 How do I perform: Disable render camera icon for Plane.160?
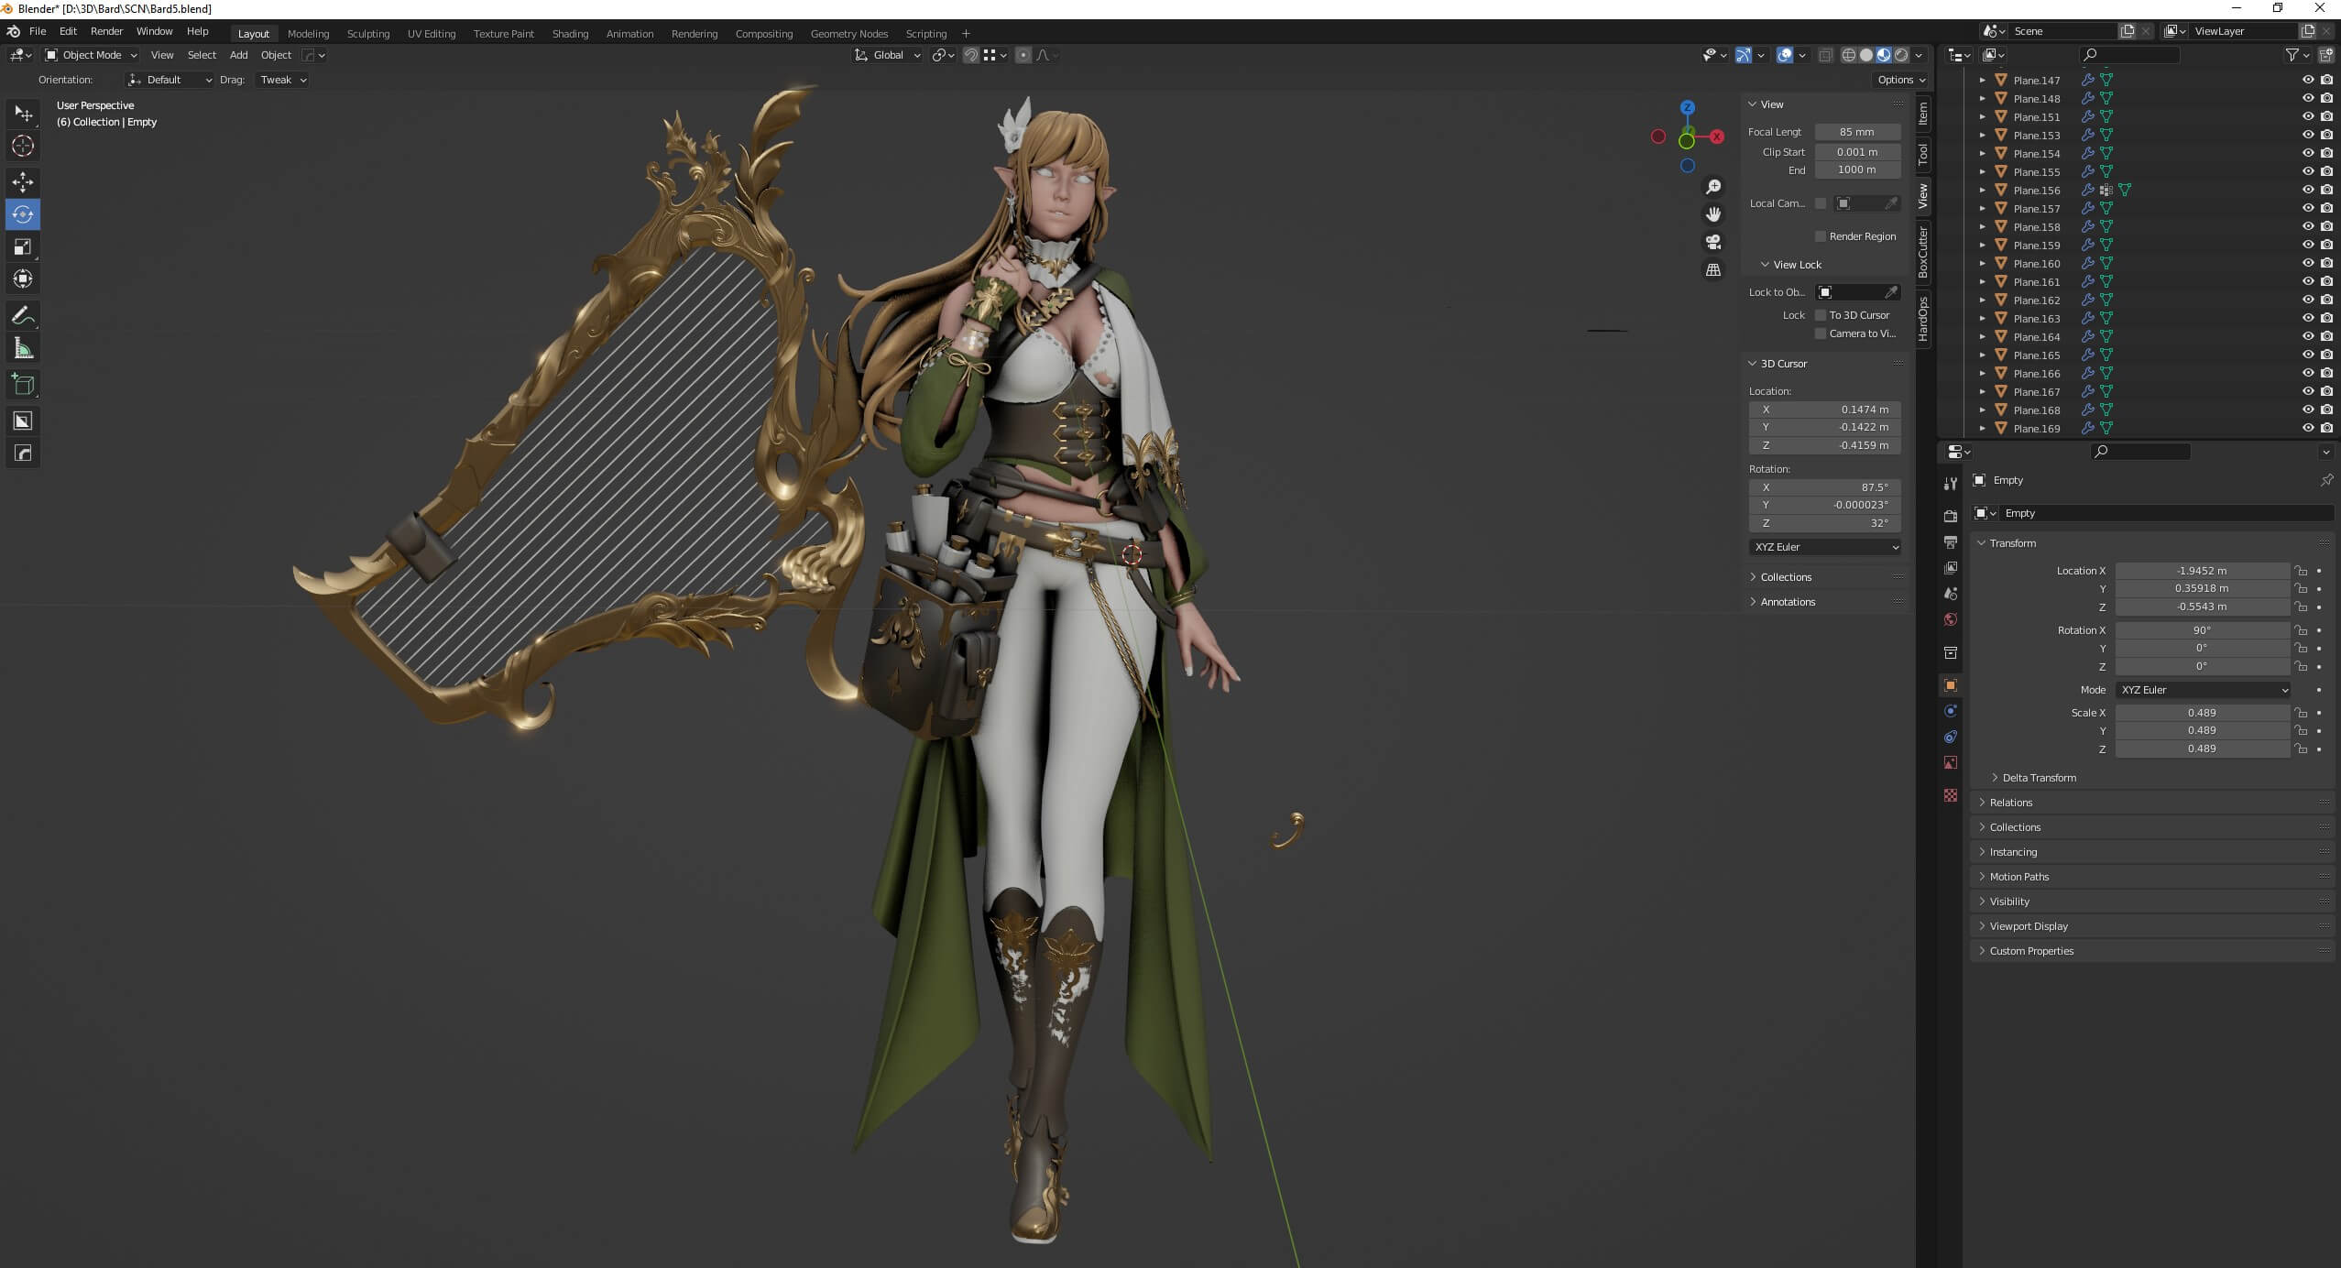coord(2326,263)
